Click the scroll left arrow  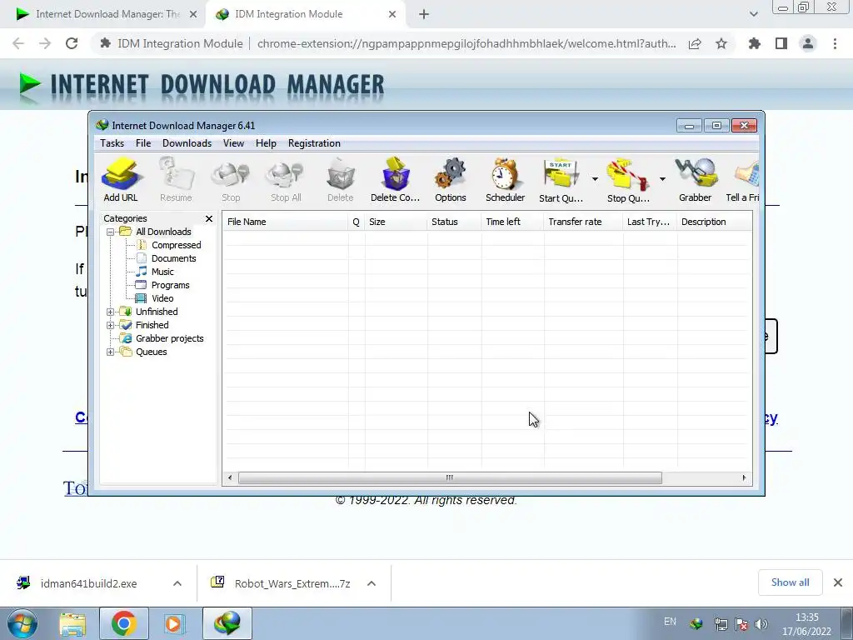click(x=230, y=477)
